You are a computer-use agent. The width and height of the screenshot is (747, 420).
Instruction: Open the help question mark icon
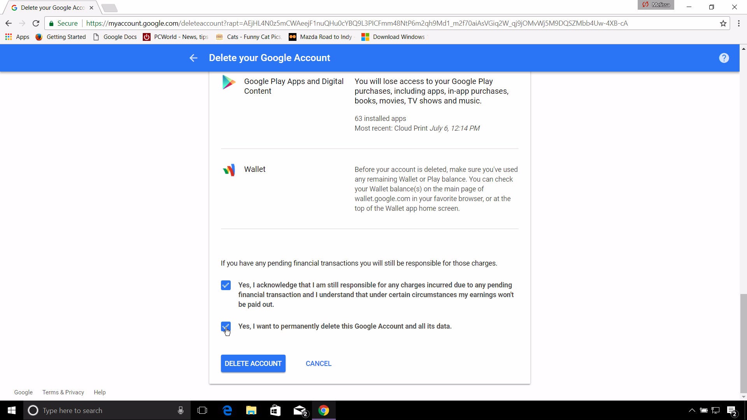coord(724,58)
